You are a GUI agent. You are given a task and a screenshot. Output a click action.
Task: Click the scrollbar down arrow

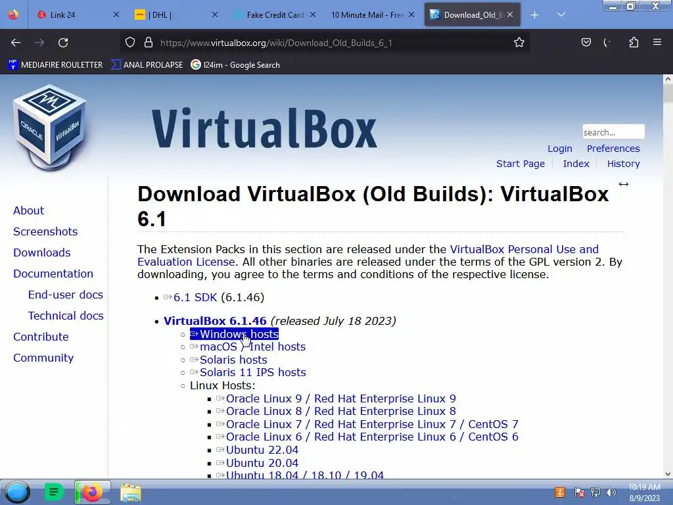point(668,474)
